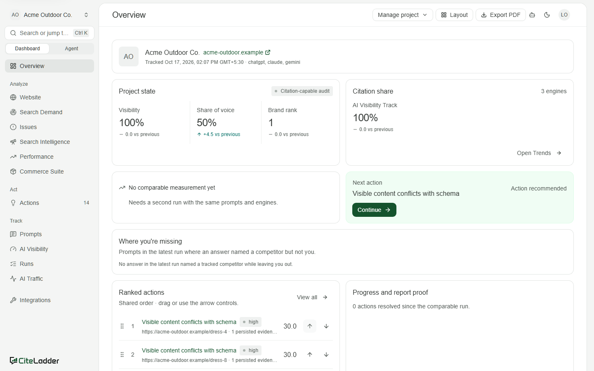Open Search Demand in sidebar
Image resolution: width=594 pixels, height=371 pixels.
click(49, 112)
